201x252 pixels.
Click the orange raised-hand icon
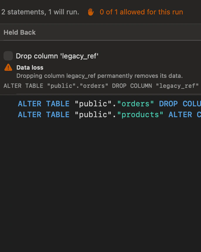(91, 12)
